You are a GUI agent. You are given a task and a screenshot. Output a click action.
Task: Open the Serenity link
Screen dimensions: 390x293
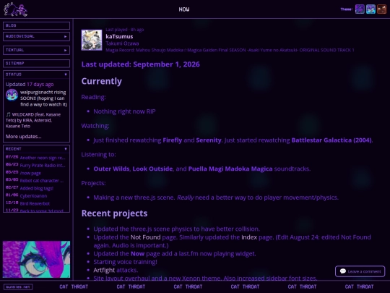click(209, 140)
